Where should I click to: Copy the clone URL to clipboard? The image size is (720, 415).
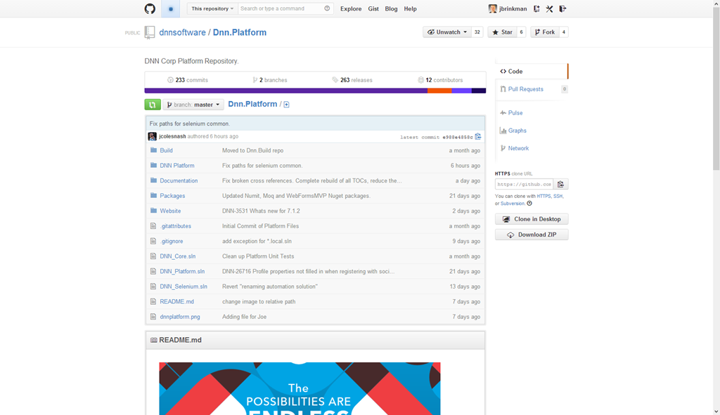click(x=560, y=185)
